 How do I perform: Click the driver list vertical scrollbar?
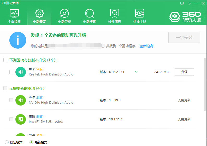(x=205, y=84)
